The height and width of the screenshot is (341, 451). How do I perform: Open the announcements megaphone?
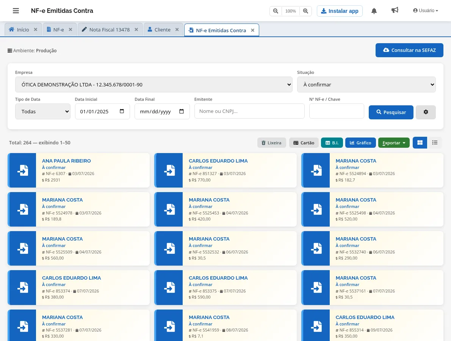[x=395, y=10]
